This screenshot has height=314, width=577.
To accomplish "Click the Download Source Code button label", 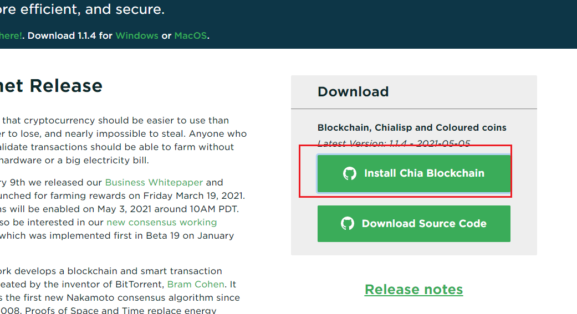I will [x=424, y=223].
